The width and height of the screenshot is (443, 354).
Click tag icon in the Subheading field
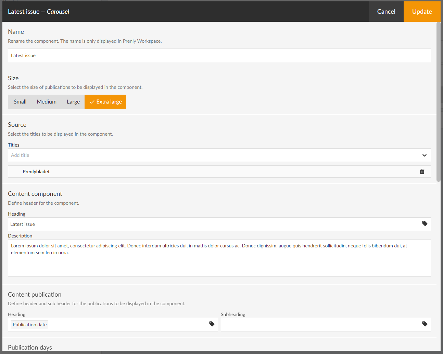(425, 324)
